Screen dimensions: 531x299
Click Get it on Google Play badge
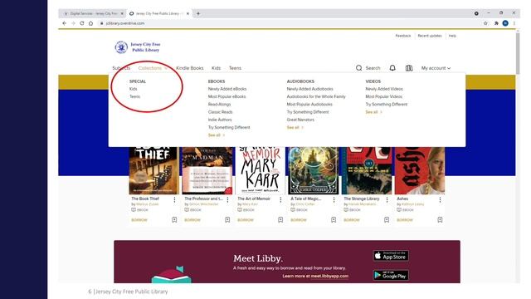click(x=391, y=275)
